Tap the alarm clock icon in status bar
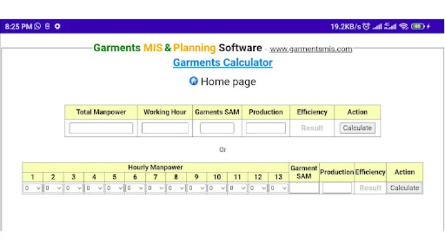This screenshot has width=445, height=250. point(366,26)
